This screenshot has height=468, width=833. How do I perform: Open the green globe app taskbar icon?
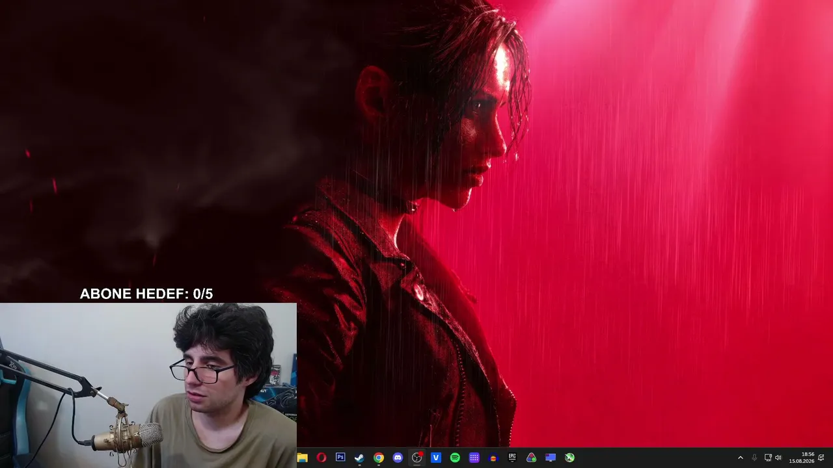point(570,458)
